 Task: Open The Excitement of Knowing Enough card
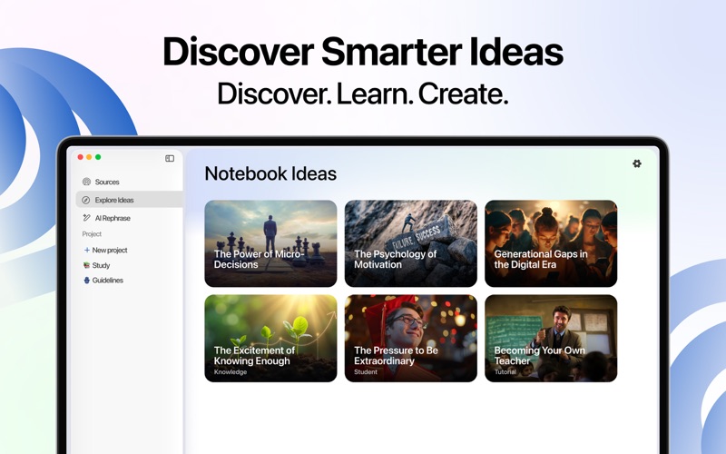(x=270, y=338)
